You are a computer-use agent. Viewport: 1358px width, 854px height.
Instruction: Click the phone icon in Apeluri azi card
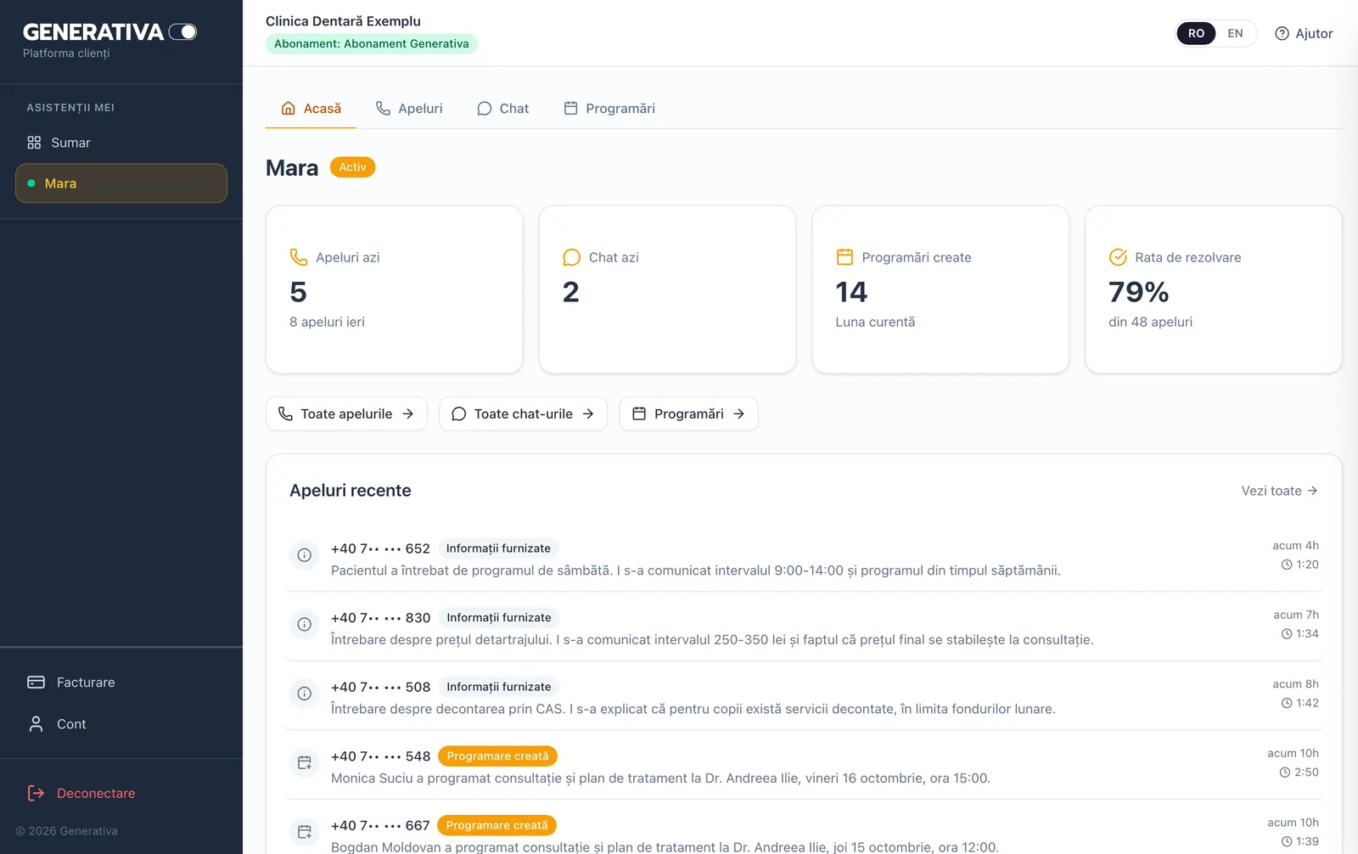[299, 257]
